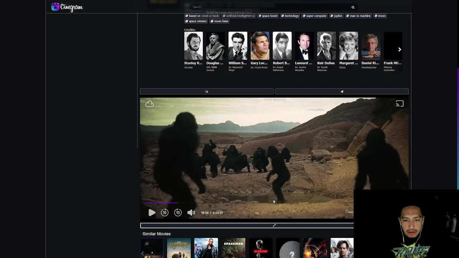Open the 'artificial intelligence ai' tag
459x258 pixels.
pos(238,16)
